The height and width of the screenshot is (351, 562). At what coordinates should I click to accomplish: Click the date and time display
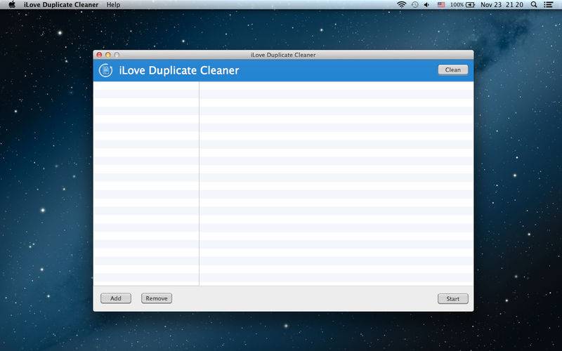pyautogui.click(x=502, y=5)
